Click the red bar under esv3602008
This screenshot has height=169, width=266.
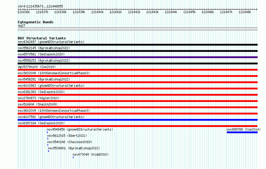click(137, 76)
